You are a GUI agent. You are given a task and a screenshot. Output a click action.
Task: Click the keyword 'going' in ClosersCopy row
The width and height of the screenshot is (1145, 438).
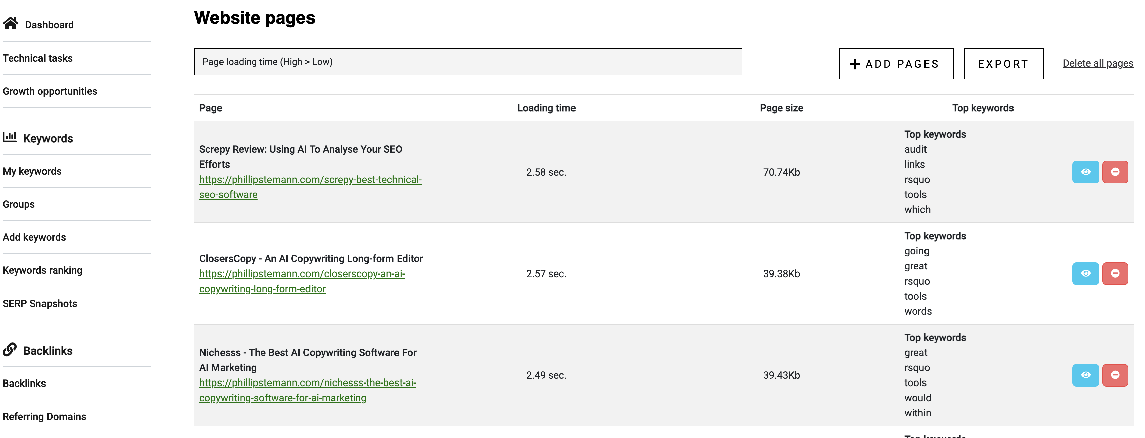click(x=917, y=251)
